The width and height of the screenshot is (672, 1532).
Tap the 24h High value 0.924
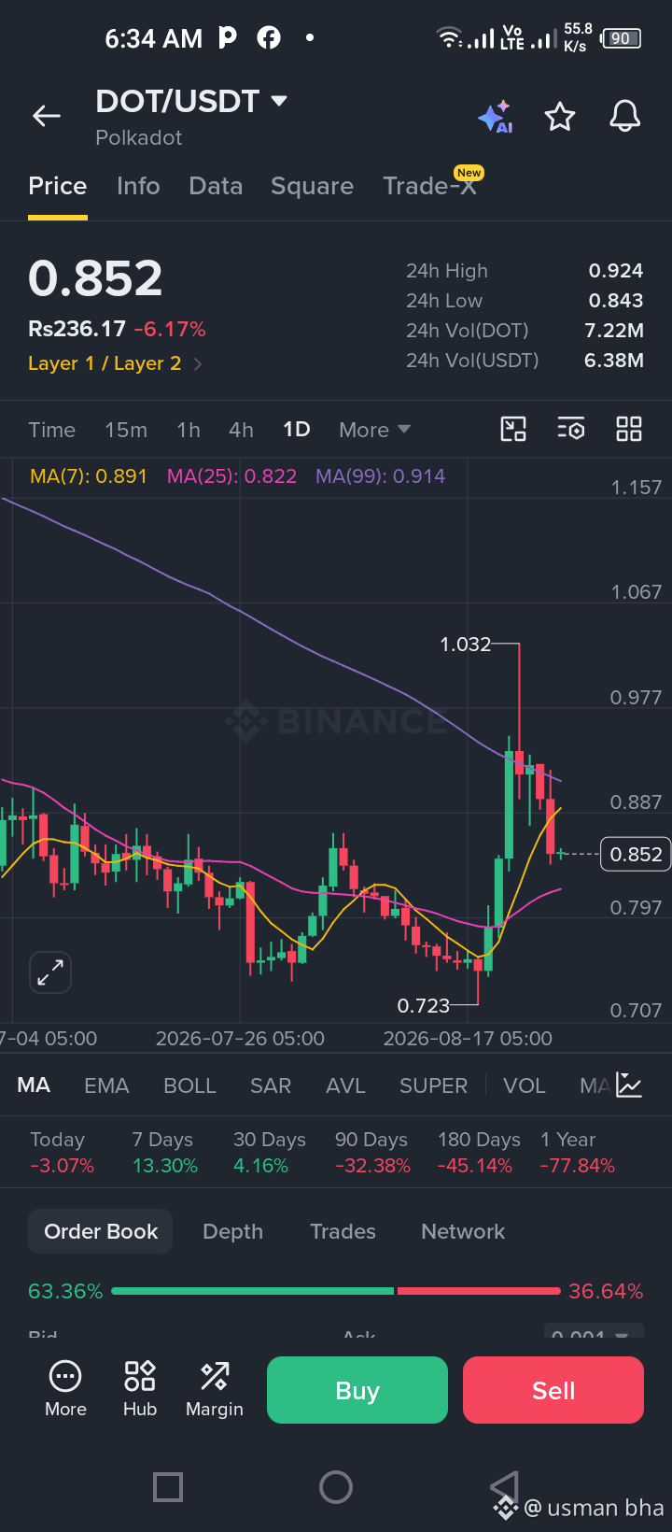pos(616,271)
